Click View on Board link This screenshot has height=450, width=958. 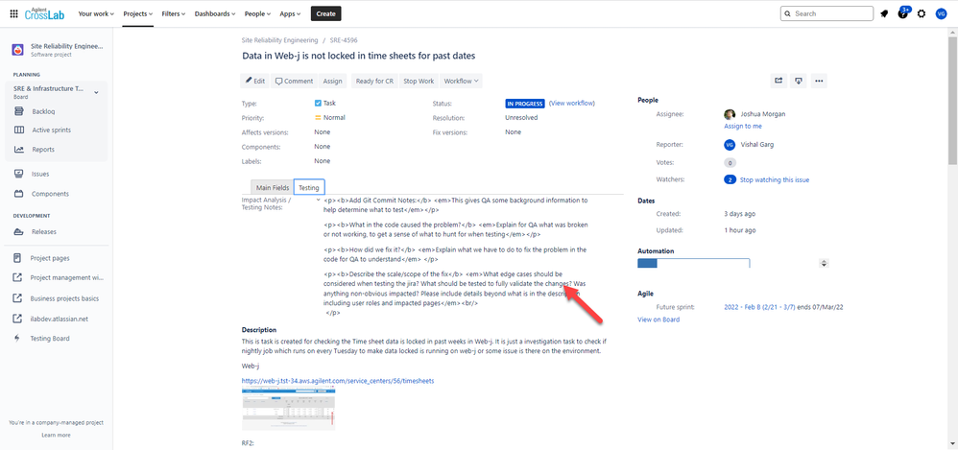(x=658, y=320)
